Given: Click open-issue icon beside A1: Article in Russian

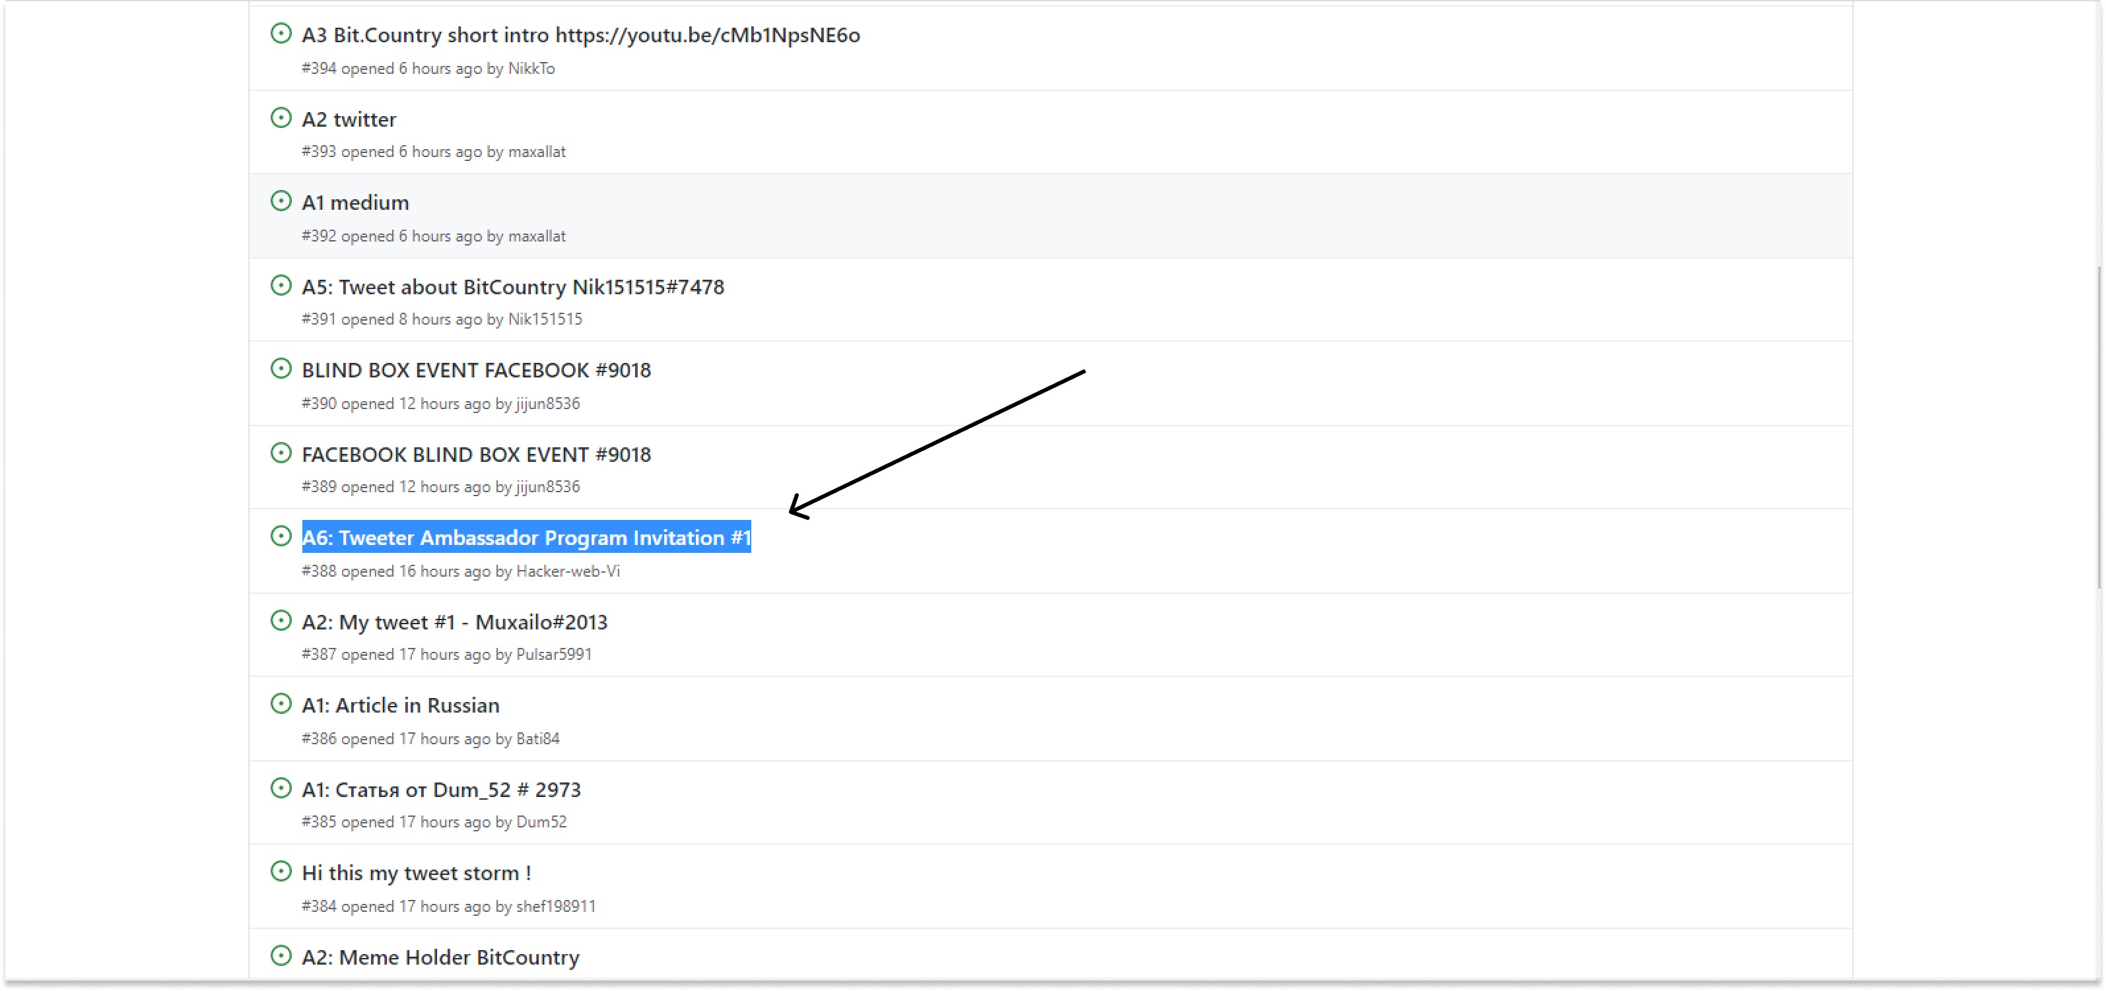Looking at the screenshot, I should click(281, 703).
